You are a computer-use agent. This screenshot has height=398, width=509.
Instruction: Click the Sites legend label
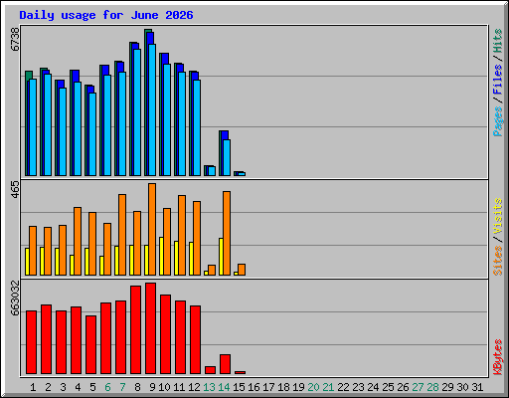497,261
